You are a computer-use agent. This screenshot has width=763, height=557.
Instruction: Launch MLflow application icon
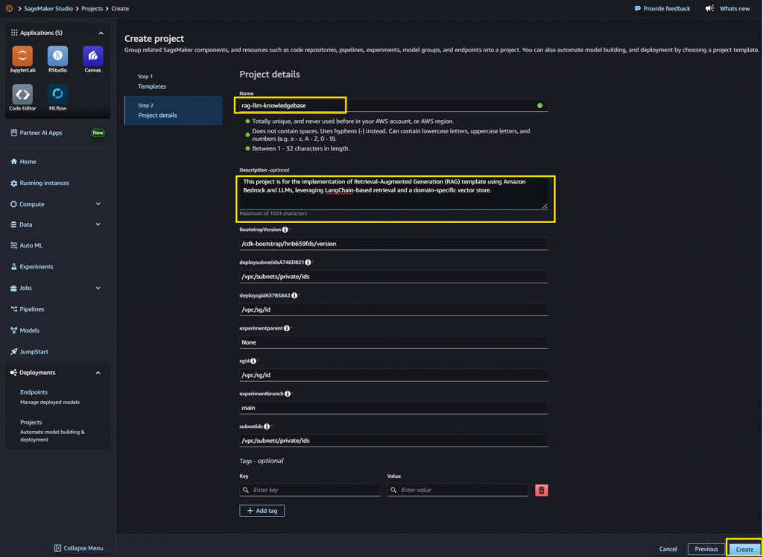[58, 95]
